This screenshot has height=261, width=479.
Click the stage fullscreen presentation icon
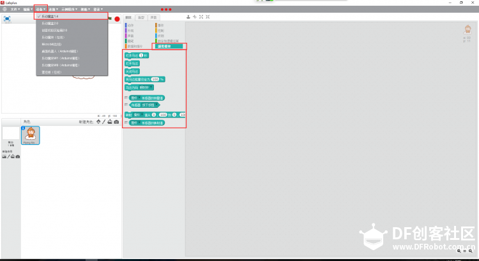tap(7, 19)
